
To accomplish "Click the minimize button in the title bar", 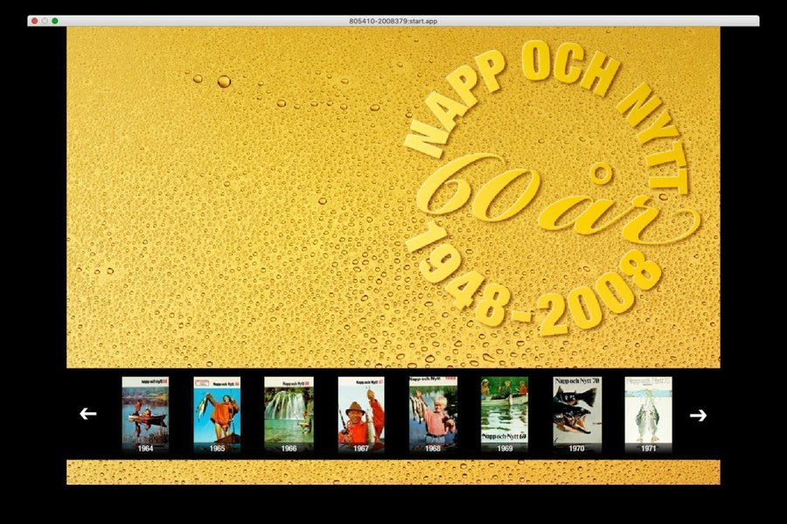I will point(45,21).
